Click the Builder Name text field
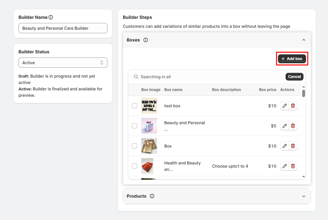The width and height of the screenshot is (328, 220). click(x=63, y=28)
